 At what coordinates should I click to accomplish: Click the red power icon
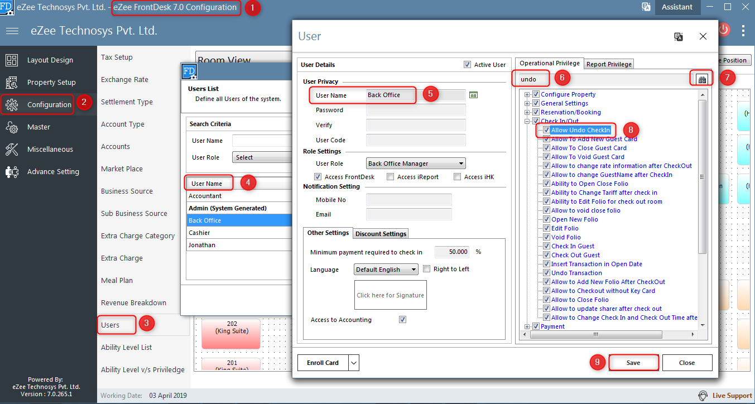(x=723, y=30)
